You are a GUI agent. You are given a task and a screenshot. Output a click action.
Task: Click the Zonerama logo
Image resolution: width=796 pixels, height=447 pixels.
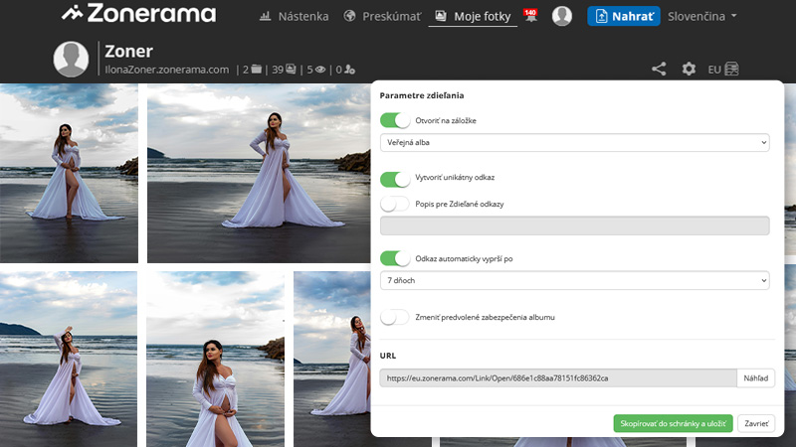[x=138, y=15]
